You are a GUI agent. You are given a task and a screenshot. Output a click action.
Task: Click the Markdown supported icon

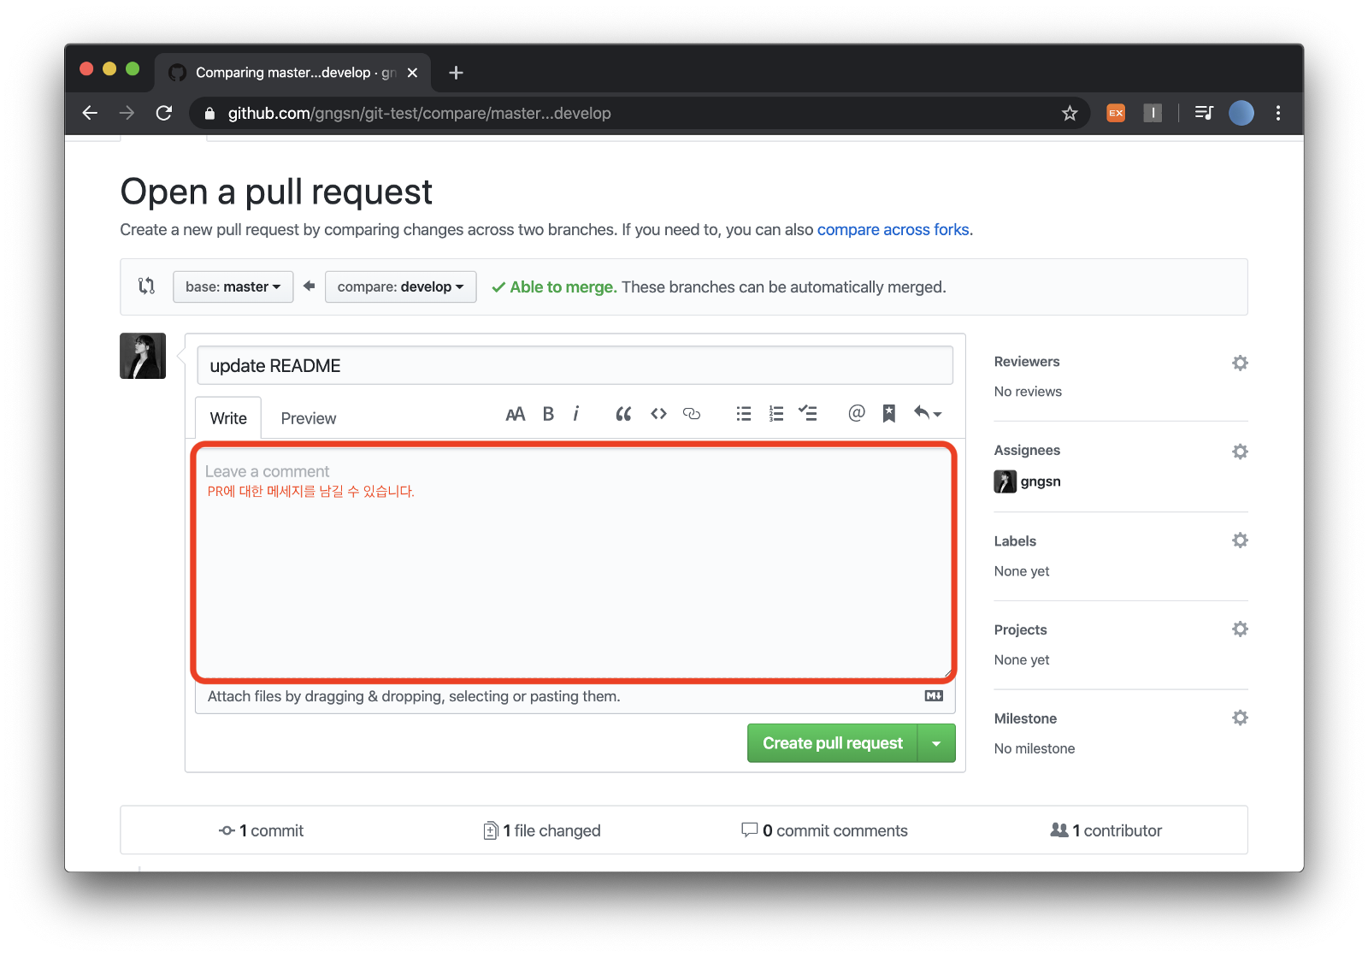coord(934,696)
